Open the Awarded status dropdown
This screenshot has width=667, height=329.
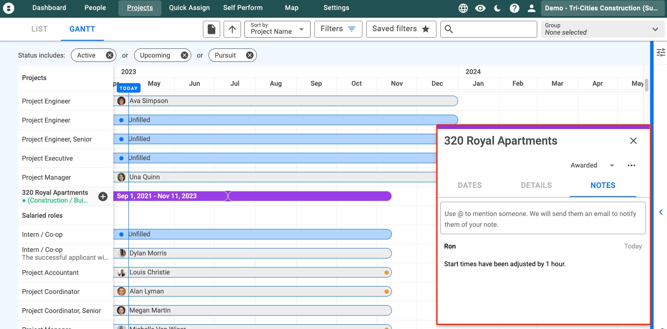click(592, 165)
